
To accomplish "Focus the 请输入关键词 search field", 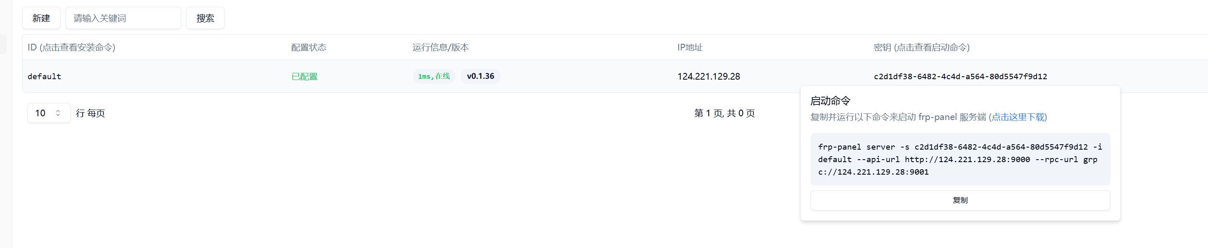I will coord(123,18).
